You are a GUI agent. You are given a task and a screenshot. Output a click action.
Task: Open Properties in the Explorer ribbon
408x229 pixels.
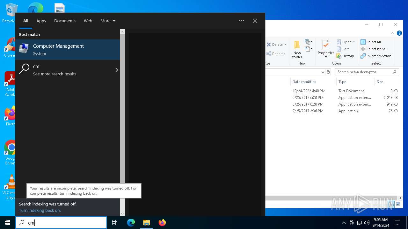326,47
